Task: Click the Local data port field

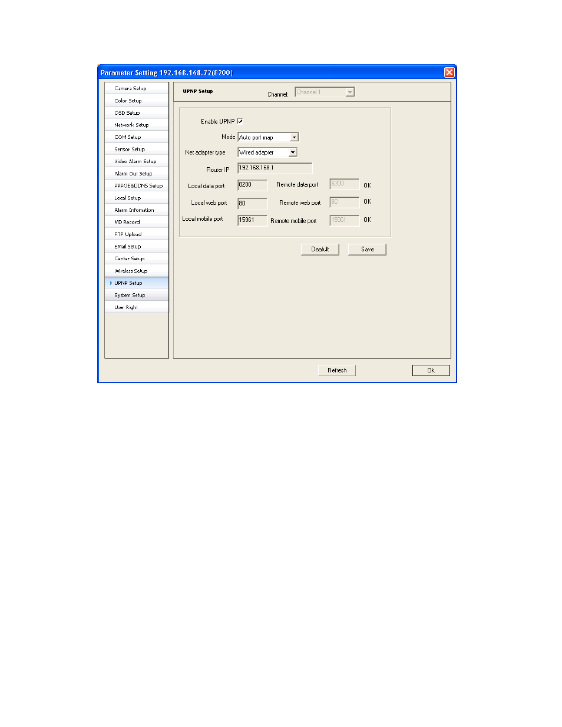Action: 252,185
